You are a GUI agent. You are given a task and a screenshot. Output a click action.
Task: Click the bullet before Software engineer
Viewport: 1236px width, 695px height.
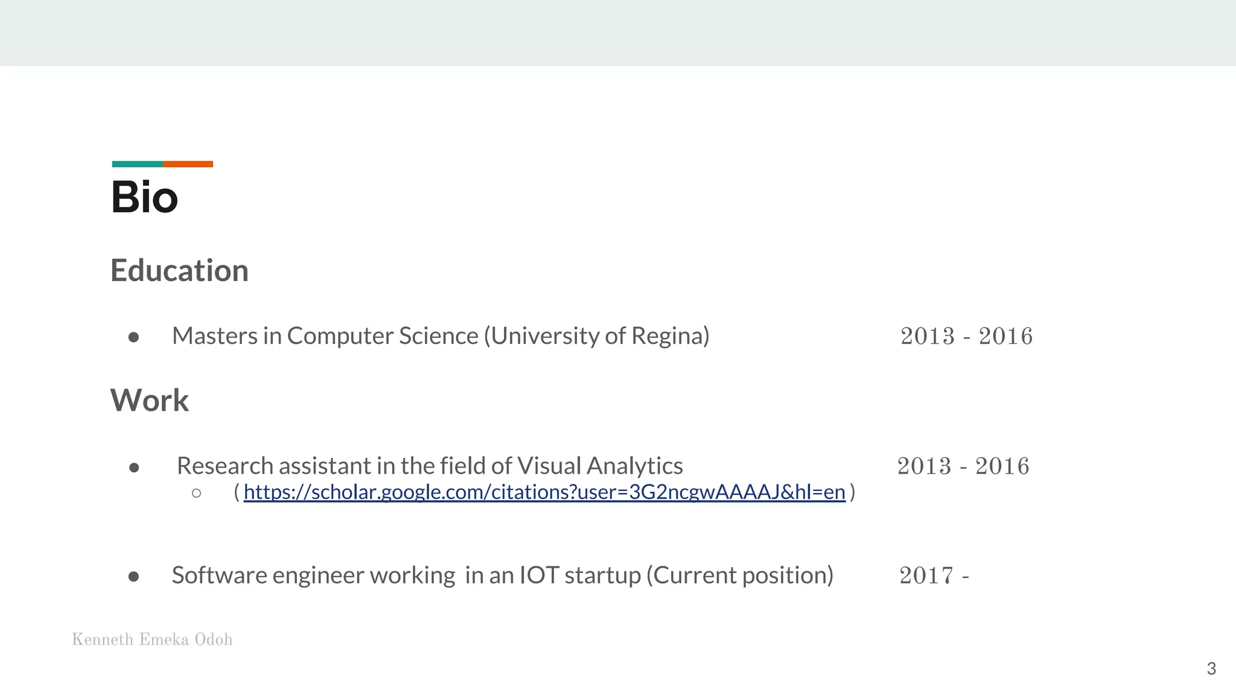click(x=134, y=577)
